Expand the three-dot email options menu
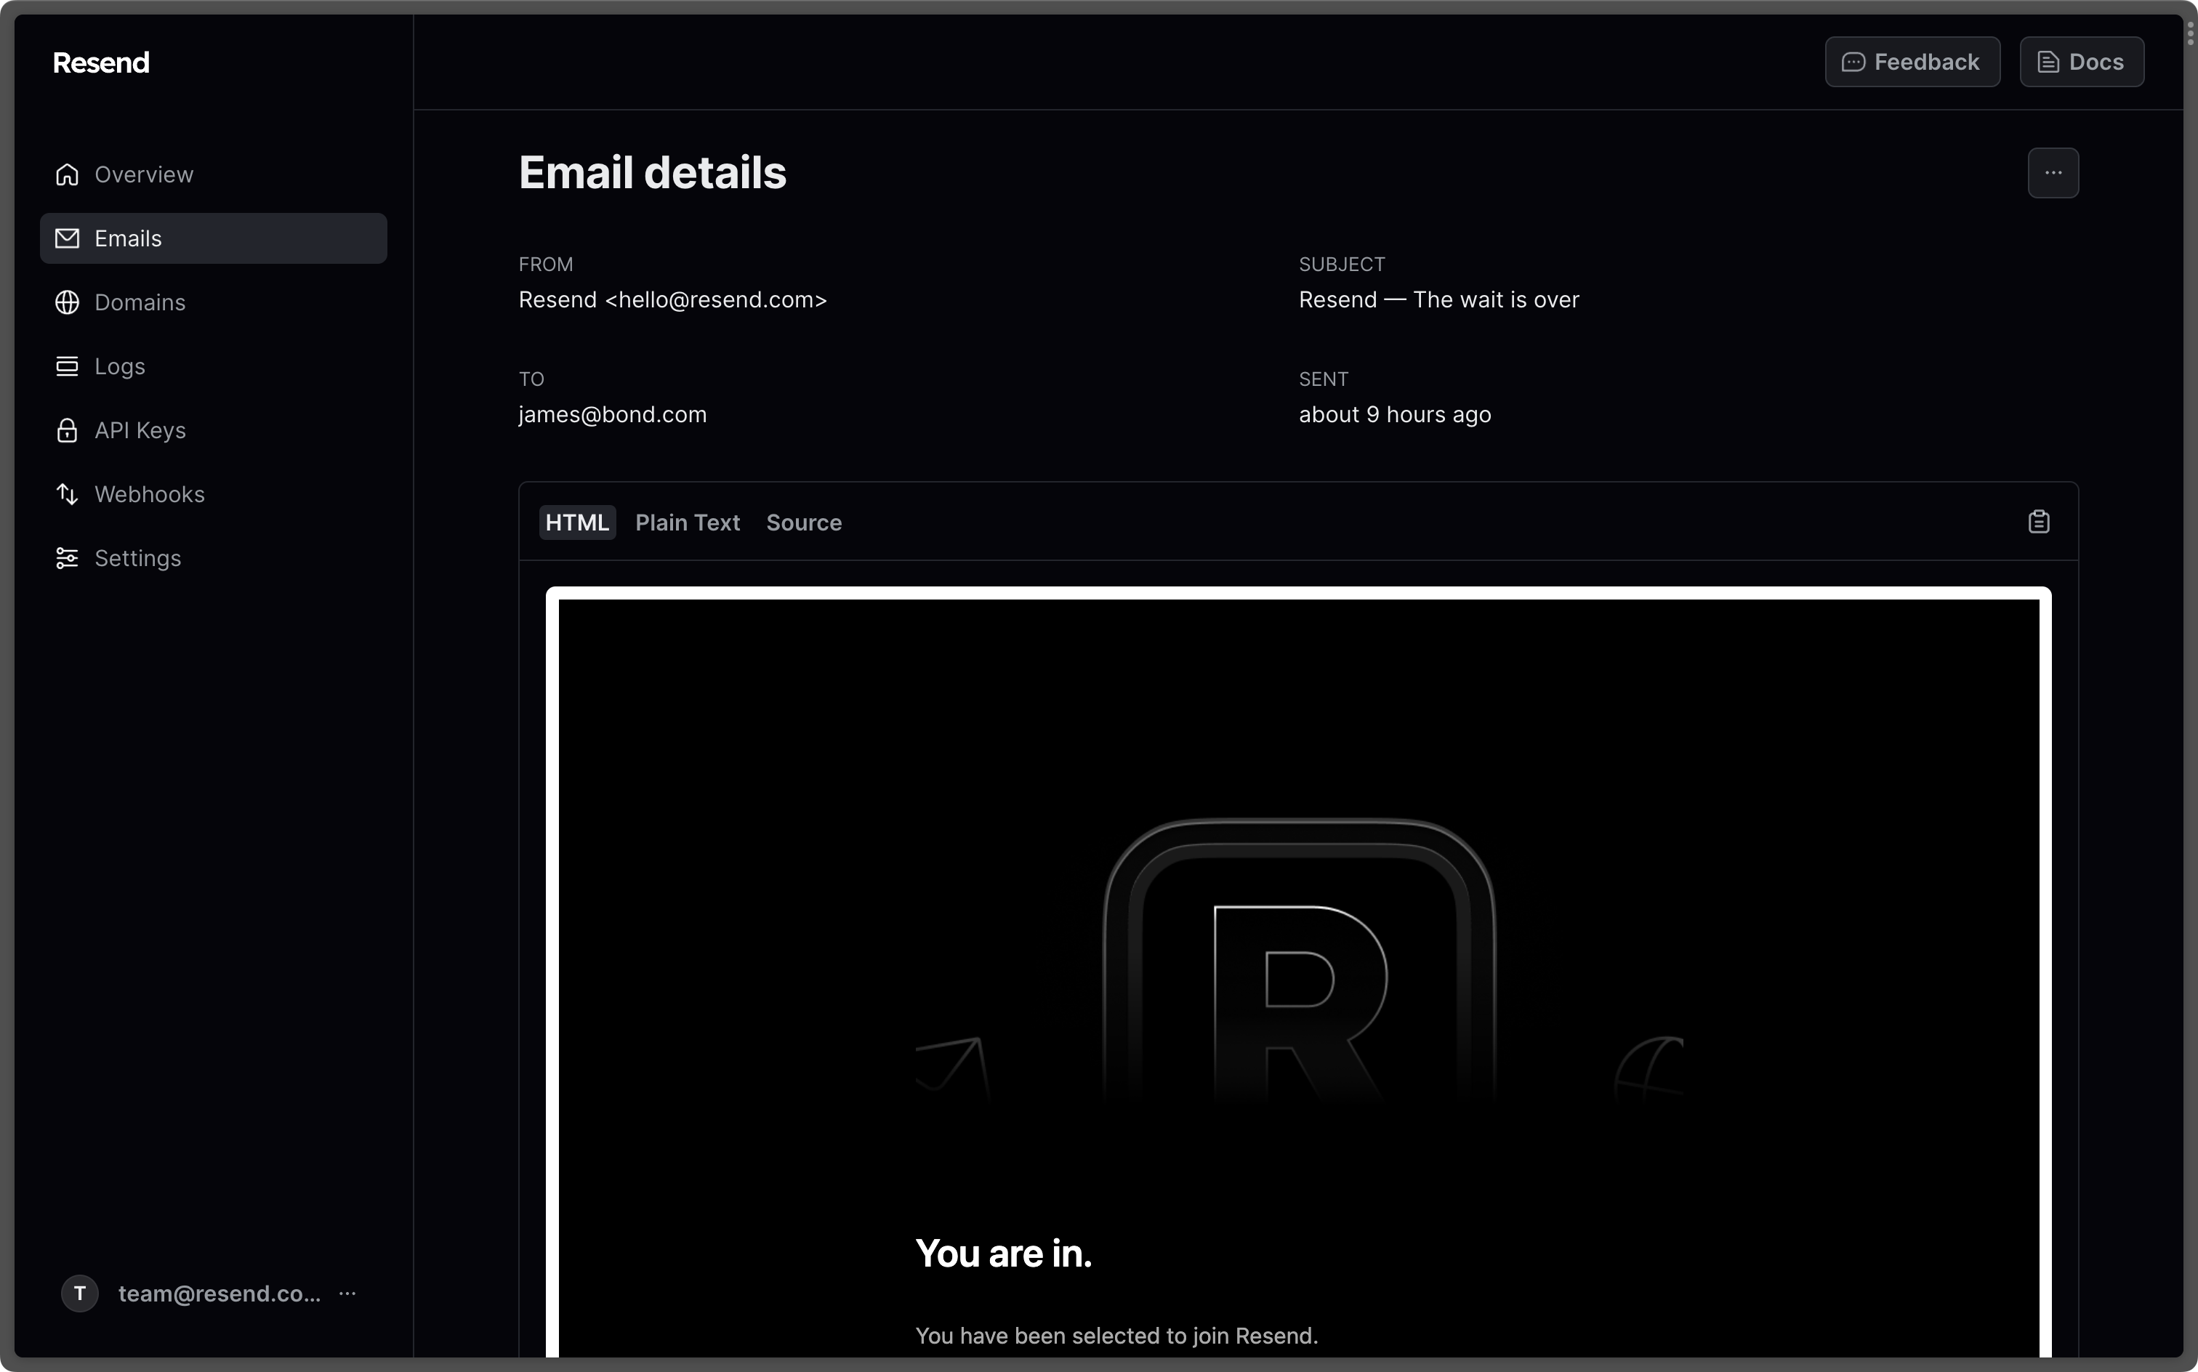Viewport: 2198px width, 1372px height. coord(2053,172)
